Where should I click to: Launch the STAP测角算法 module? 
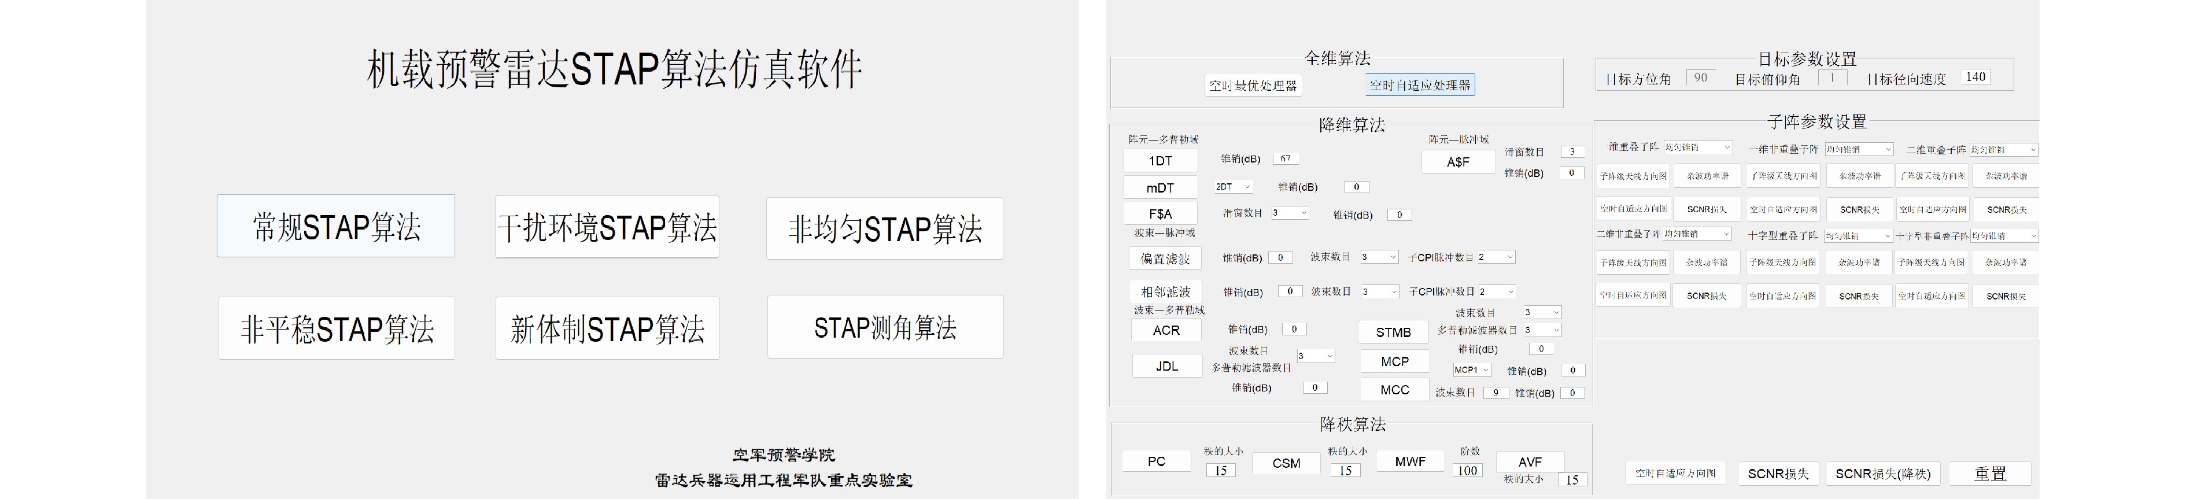click(x=885, y=328)
